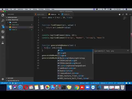This screenshot has height=99, width=132.
Task: Click the JavaScript language mode in status bar
Action: click(x=120, y=83)
